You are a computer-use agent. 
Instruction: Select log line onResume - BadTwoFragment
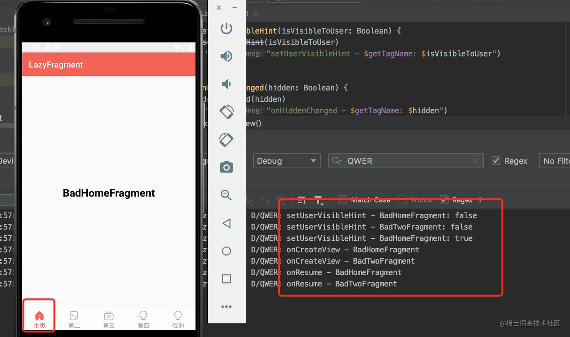pos(342,283)
